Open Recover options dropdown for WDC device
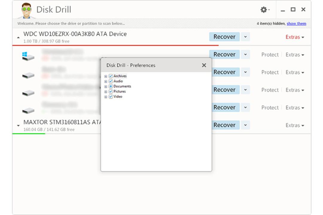323x215 pixels. [245, 37]
